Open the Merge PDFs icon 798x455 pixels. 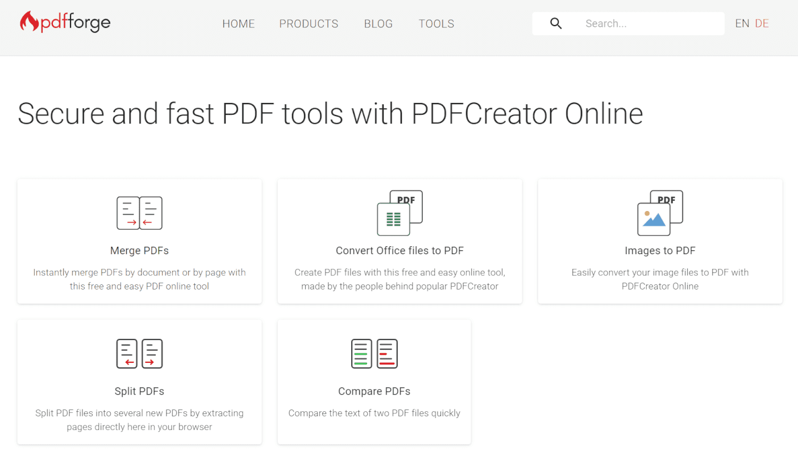coord(140,213)
